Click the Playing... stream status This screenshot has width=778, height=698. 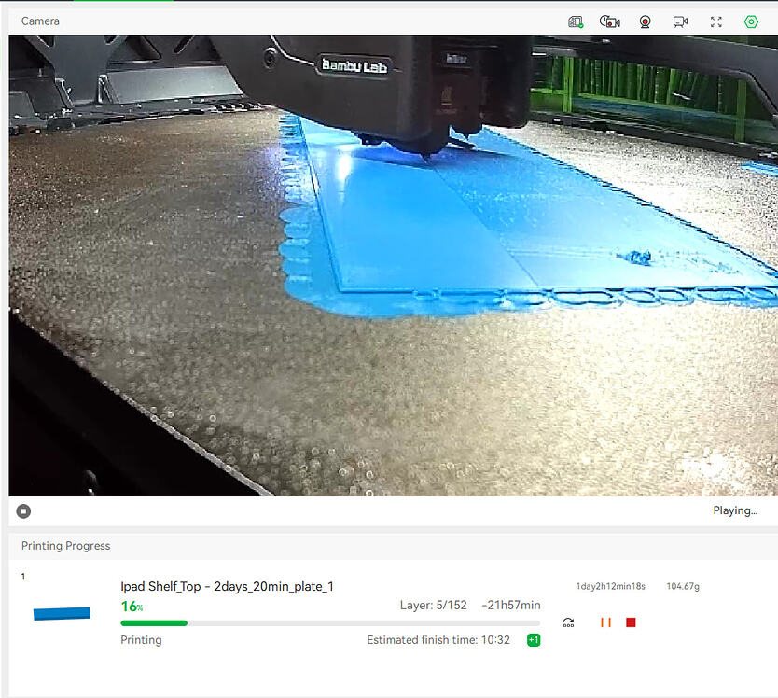click(735, 510)
